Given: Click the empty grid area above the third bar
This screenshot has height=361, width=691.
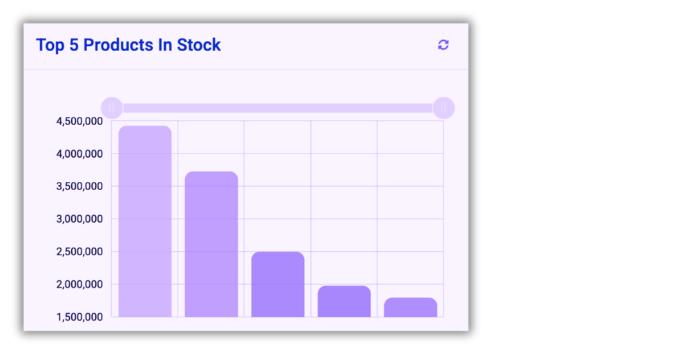Looking at the screenshot, I should pyautogui.click(x=278, y=187).
